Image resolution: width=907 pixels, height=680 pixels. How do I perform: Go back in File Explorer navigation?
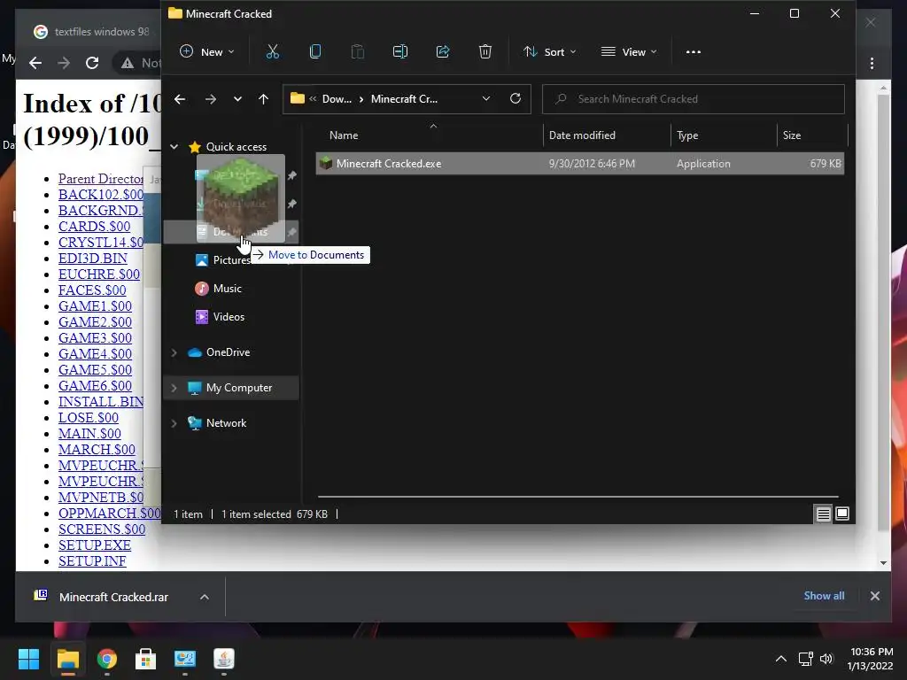(180, 99)
